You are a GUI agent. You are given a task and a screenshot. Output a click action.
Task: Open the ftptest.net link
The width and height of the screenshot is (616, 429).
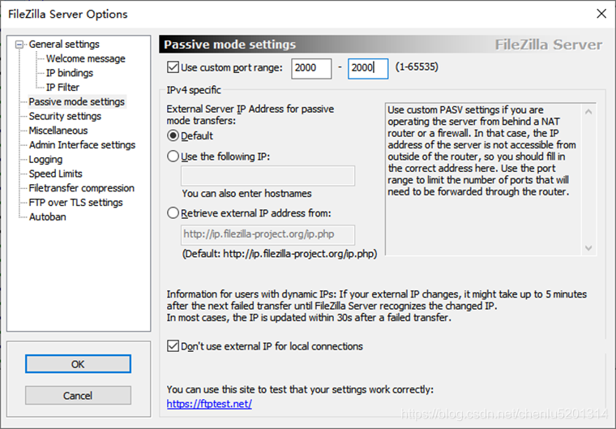tap(209, 403)
